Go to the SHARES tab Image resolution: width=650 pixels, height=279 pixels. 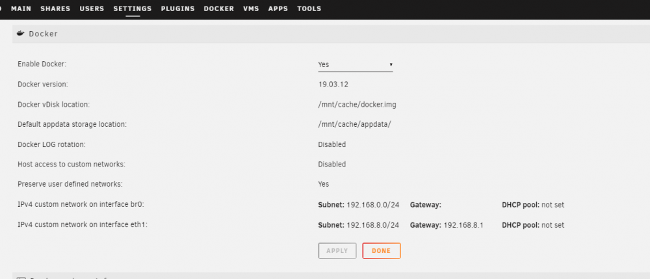(x=55, y=8)
